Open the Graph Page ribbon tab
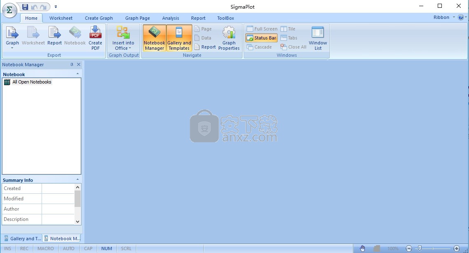This screenshot has height=253, width=469. point(138,18)
